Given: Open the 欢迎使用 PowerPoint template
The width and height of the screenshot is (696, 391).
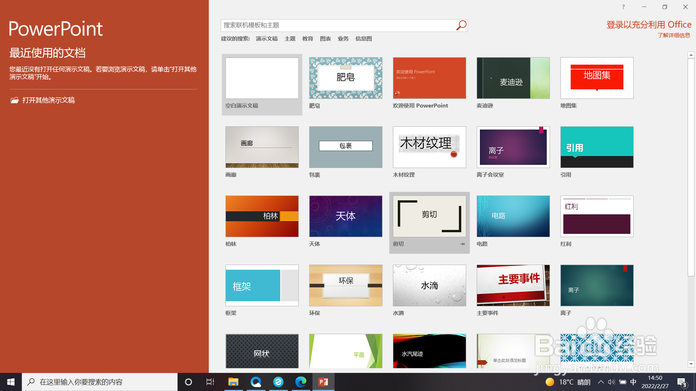Looking at the screenshot, I should pos(430,78).
